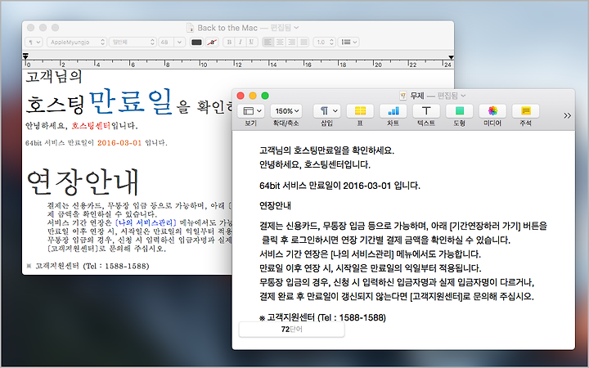Click the 무제 document icon in titlebar
Screen dimensions: 589x368
pyautogui.click(x=403, y=96)
